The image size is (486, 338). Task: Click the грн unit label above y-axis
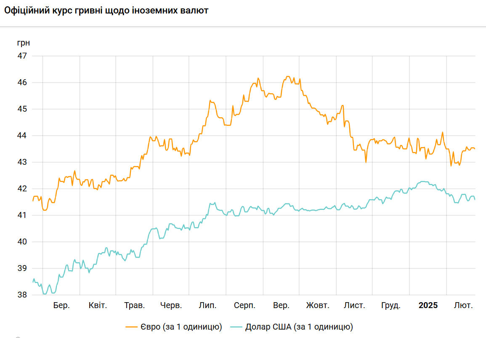point(24,43)
